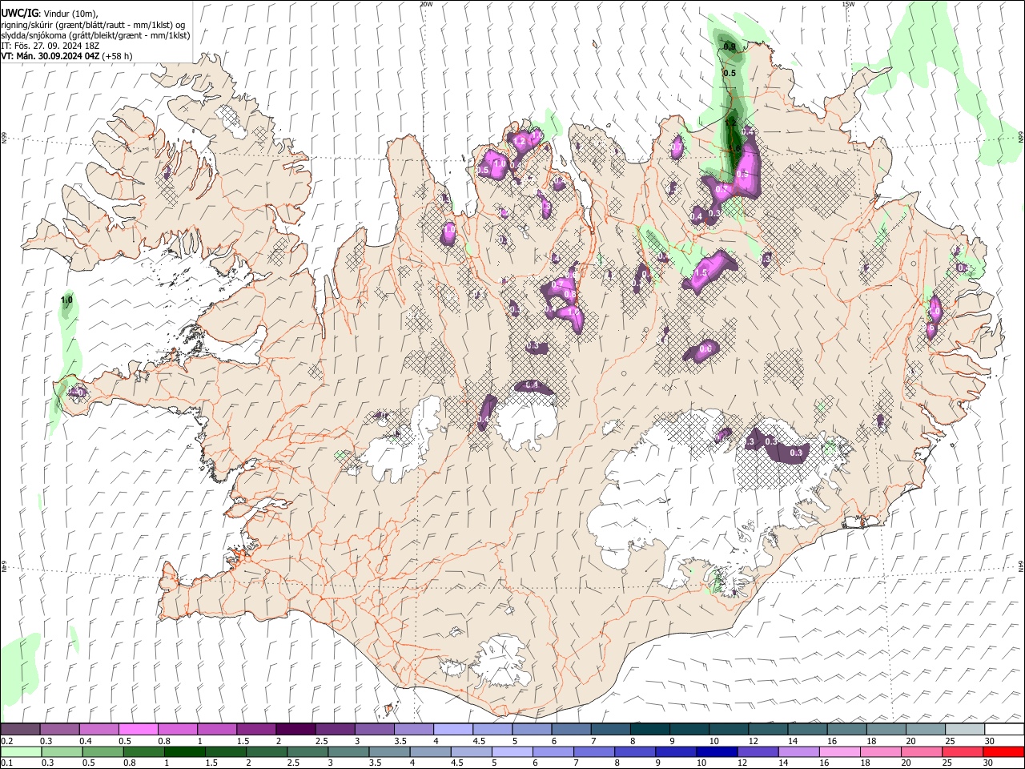Click the '0.6' value on the purple snow patch
This screenshot has height=769, width=1025.
pos(705,348)
